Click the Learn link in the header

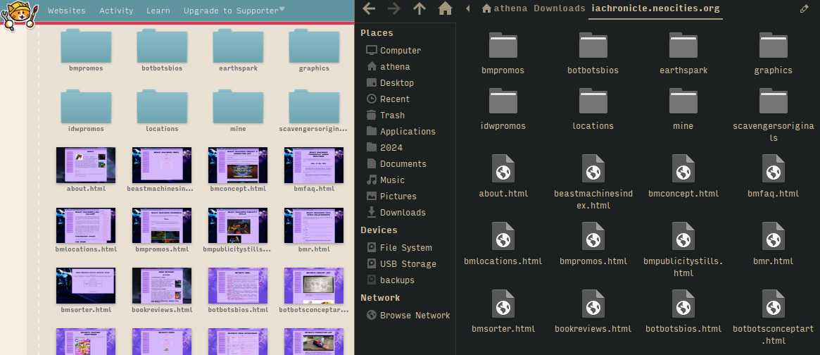[x=158, y=11]
